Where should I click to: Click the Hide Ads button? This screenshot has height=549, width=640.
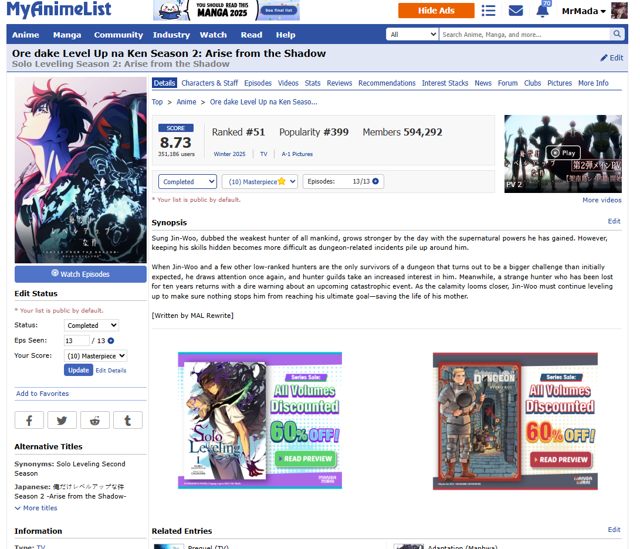coord(436,11)
